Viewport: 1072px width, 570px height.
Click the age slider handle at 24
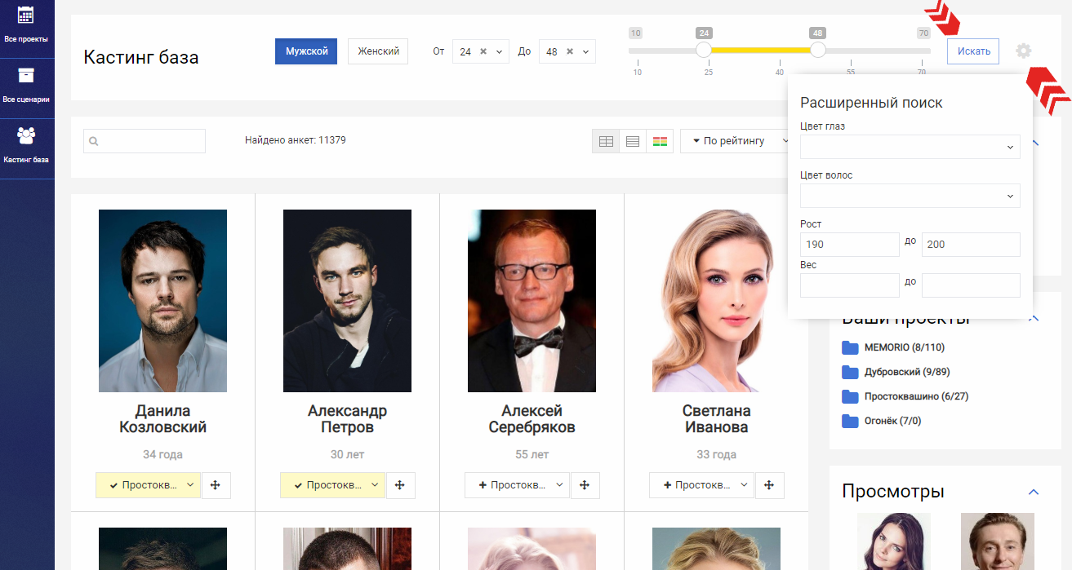tap(704, 51)
